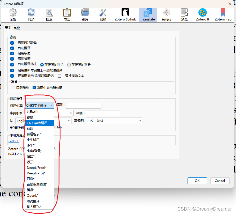The height and width of the screenshot is (214, 236).
Task: Switch to the 高级 tab under the toolbar
Action: (17, 28)
